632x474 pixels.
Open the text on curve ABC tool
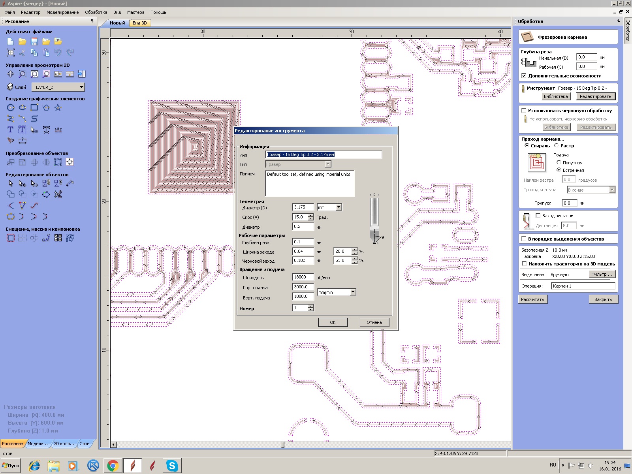[58, 130]
